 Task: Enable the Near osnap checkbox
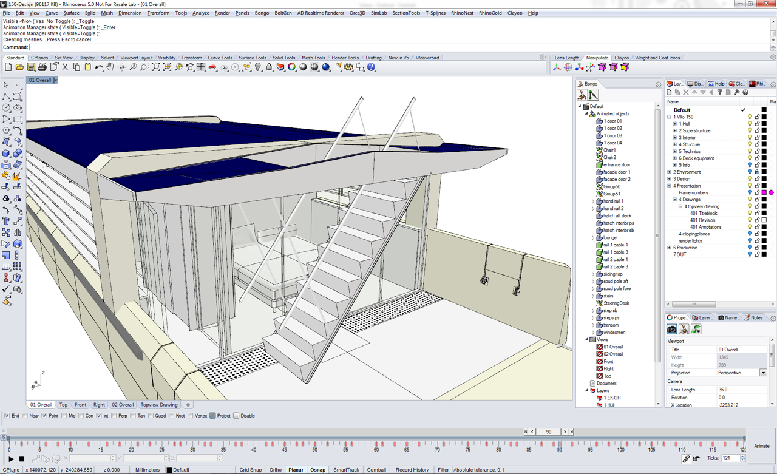(x=25, y=416)
